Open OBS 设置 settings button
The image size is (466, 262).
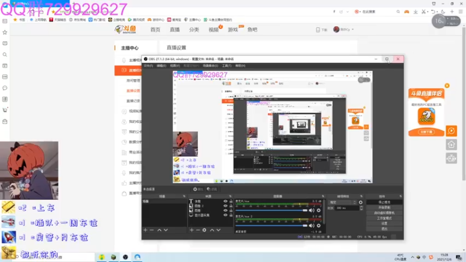(384, 224)
